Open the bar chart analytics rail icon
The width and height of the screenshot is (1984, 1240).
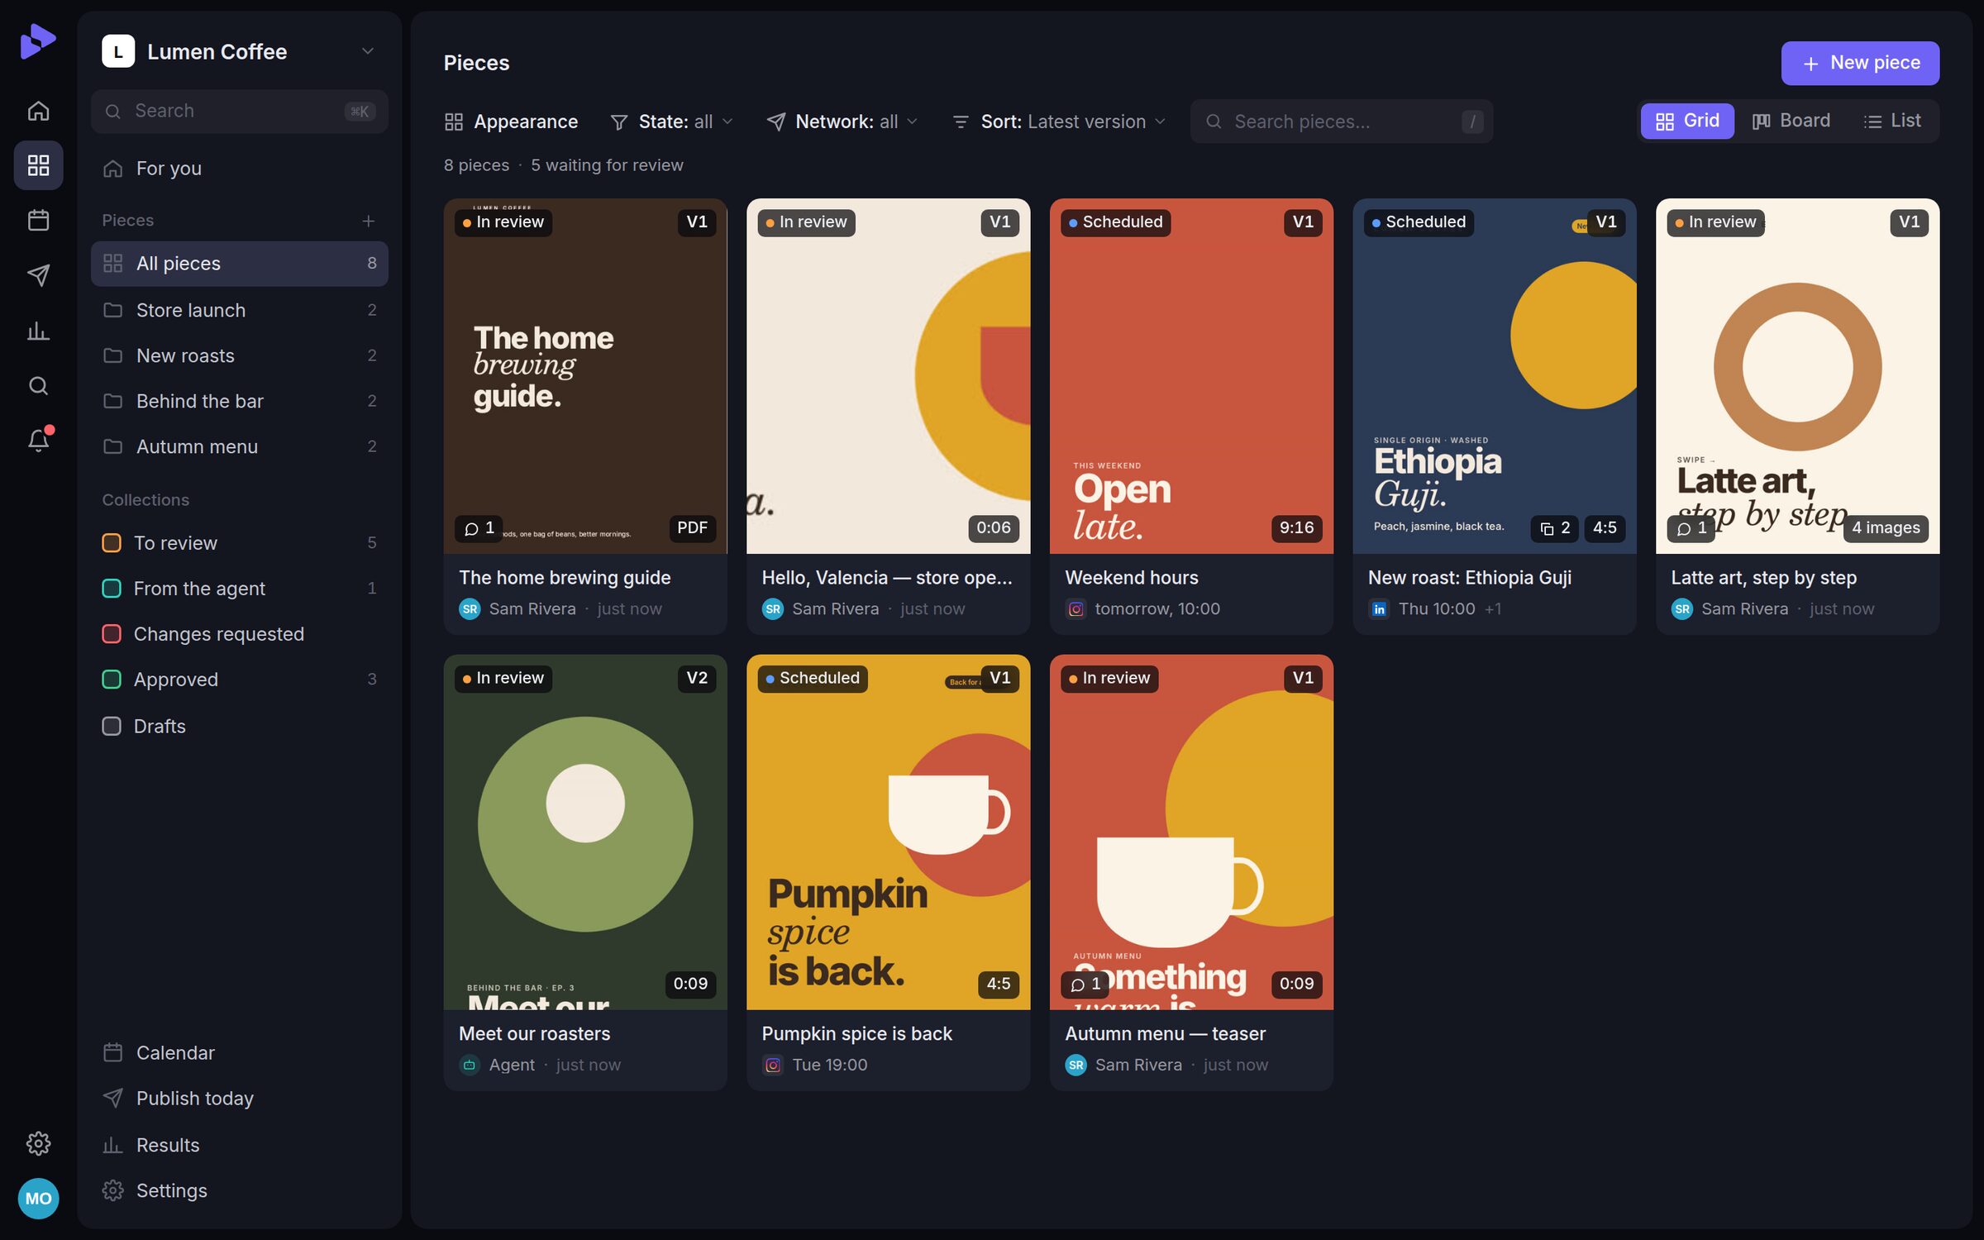point(38,331)
